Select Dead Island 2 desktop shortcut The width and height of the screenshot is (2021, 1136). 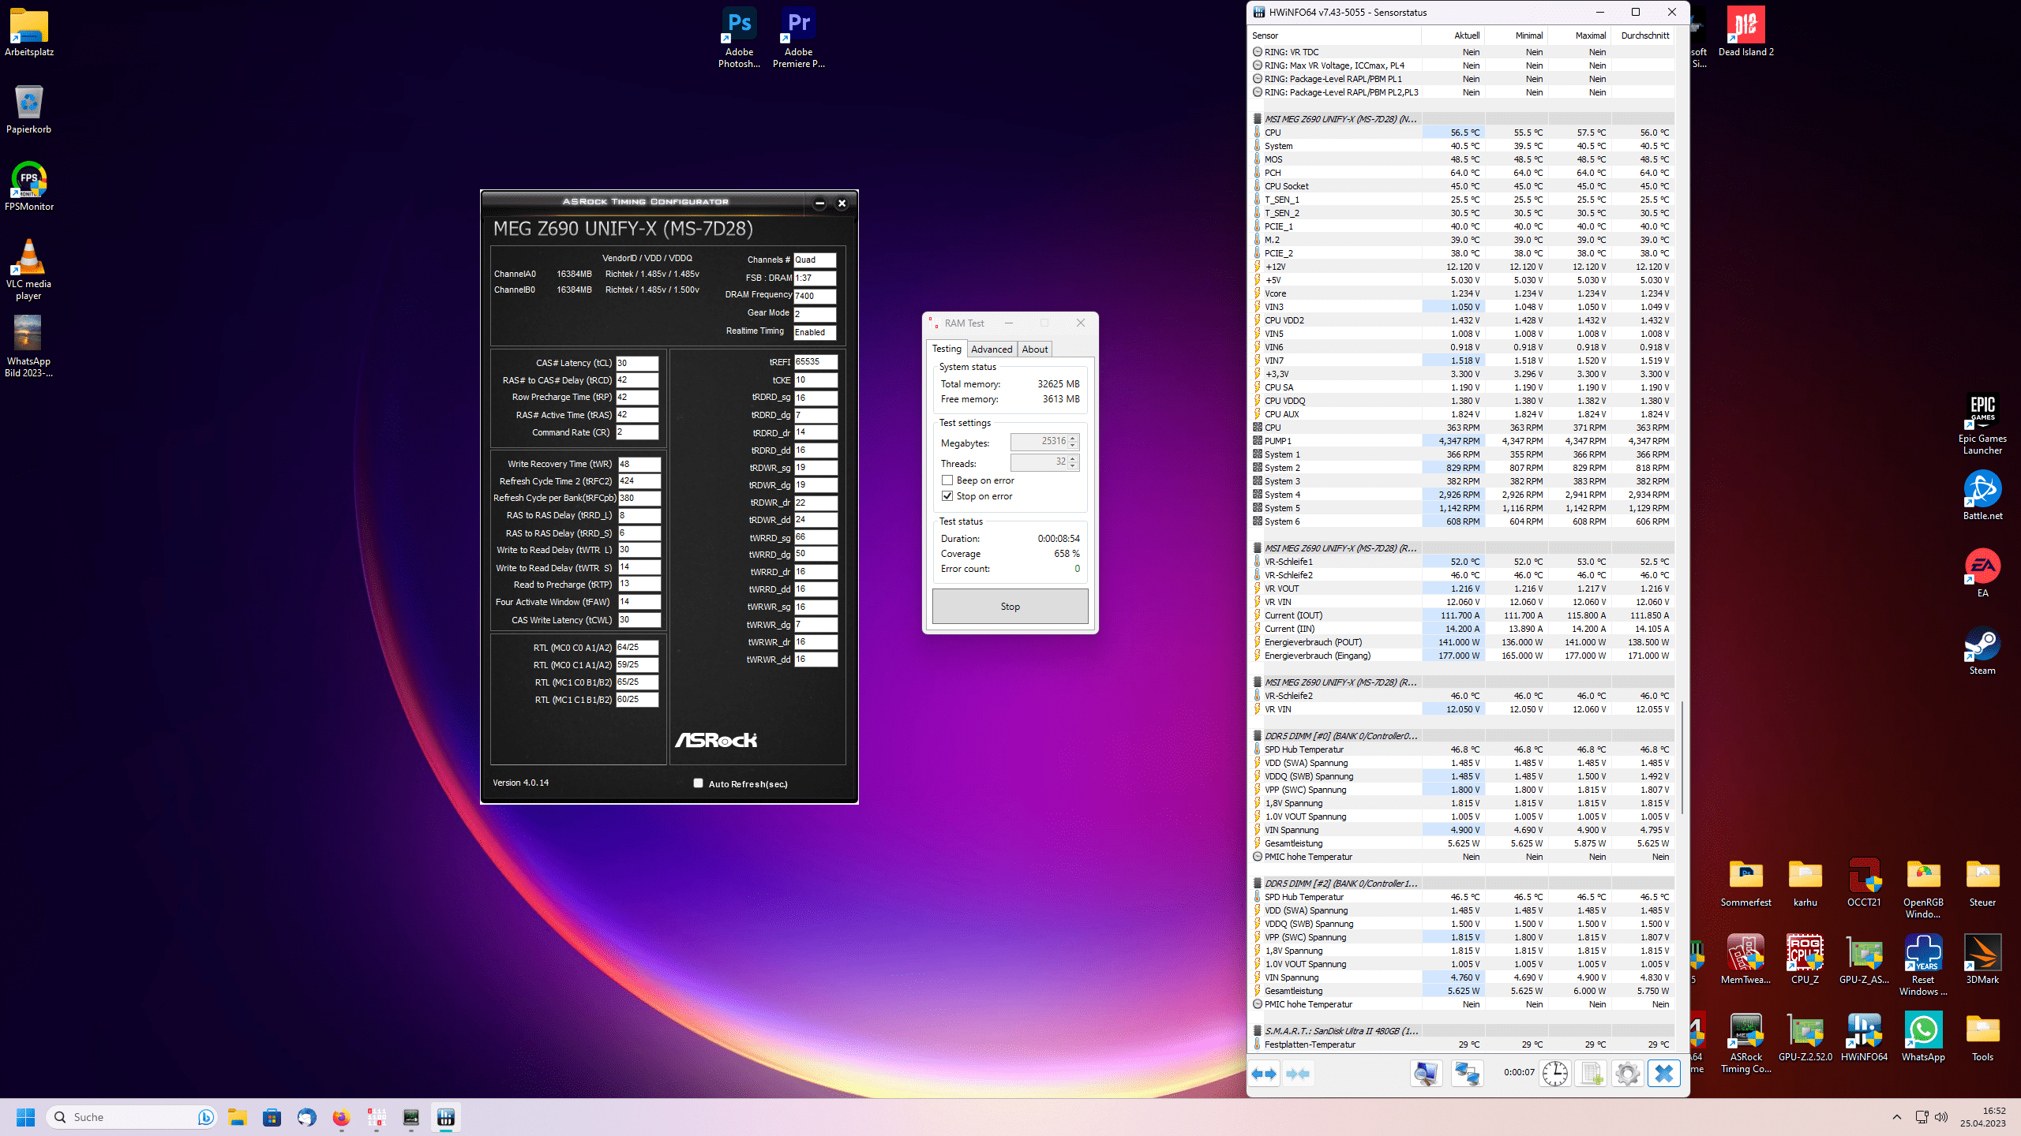(1745, 32)
